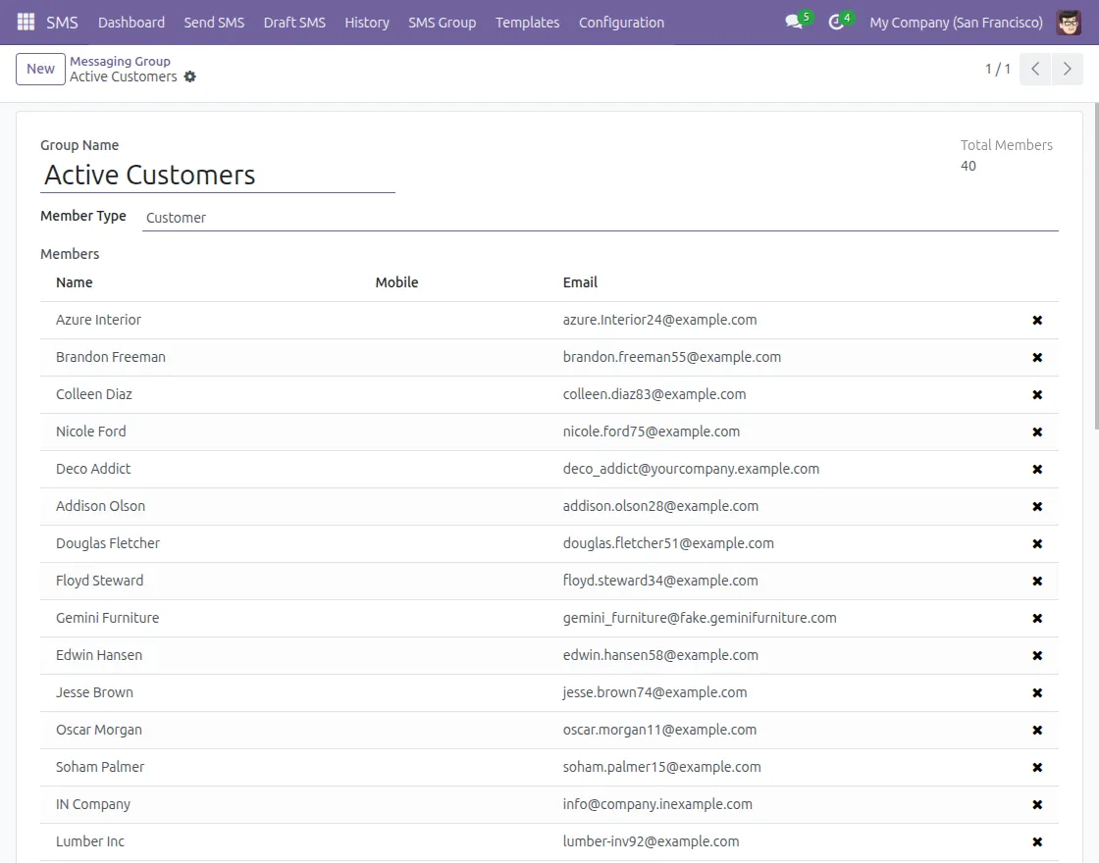Open the activities clock icon
Viewport: 1099px width, 863px height.
tap(836, 22)
